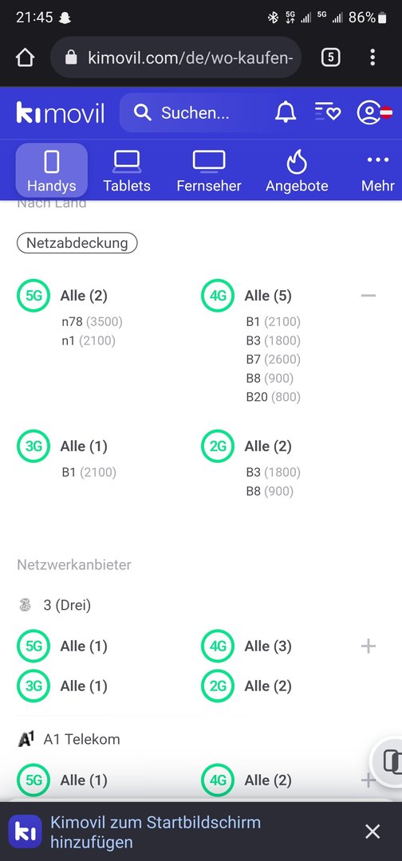Collapse the Netzabdeckung bands with minus icon
Image resolution: width=402 pixels, height=861 pixels.
[x=368, y=296]
